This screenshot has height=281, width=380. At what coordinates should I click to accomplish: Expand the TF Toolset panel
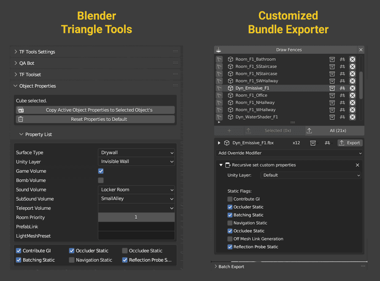pos(16,75)
